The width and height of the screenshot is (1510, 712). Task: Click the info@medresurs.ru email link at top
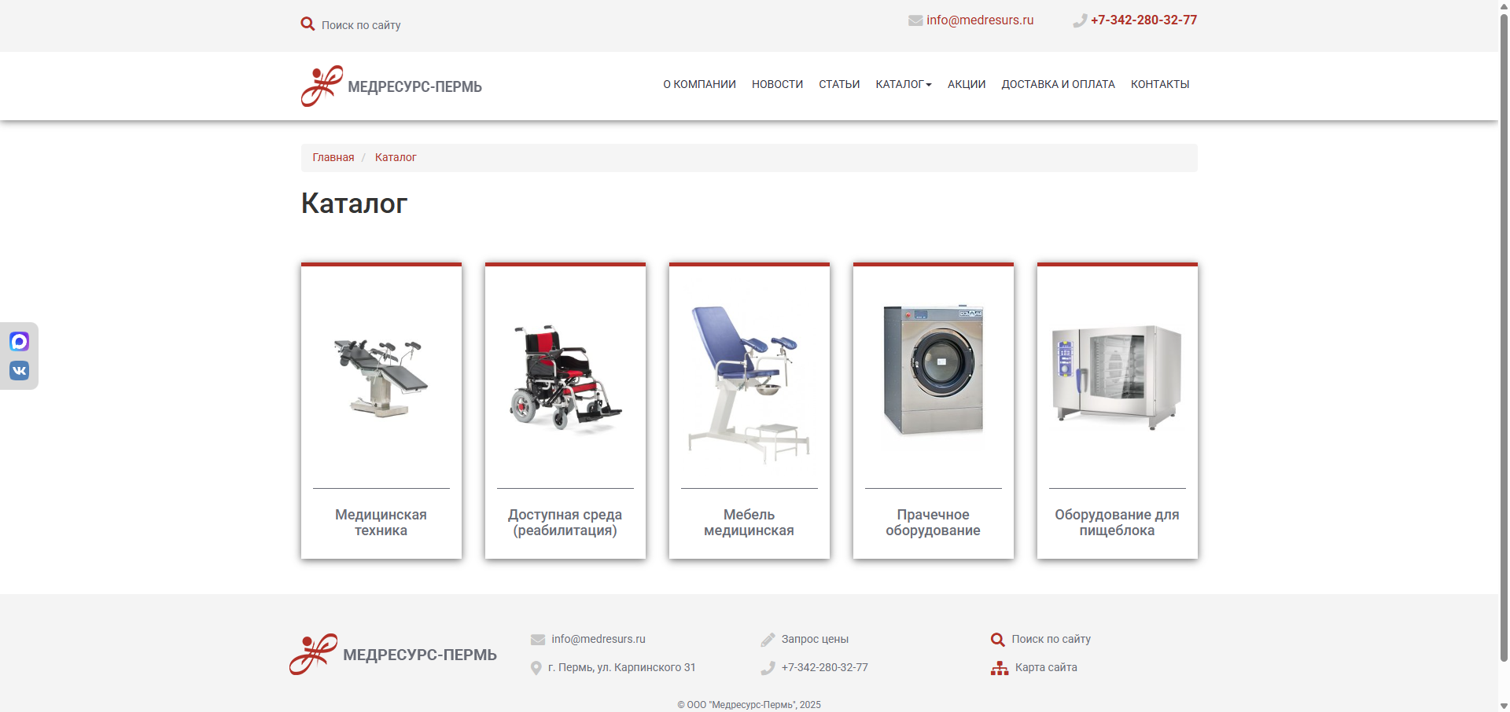[980, 20]
